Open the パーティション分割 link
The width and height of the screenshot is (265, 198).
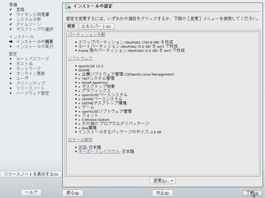tap(86, 34)
